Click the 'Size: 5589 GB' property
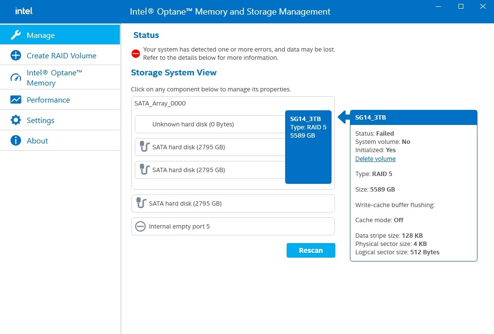Screen dimensions: 494x334 pos(375,190)
